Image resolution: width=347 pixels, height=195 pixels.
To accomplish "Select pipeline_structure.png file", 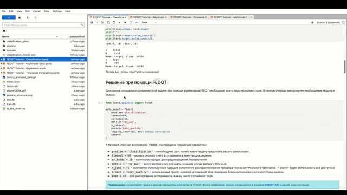I will [43, 95].
